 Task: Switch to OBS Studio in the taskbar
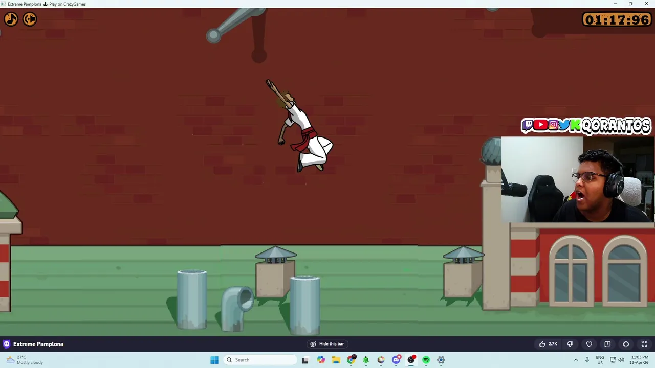tap(411, 360)
